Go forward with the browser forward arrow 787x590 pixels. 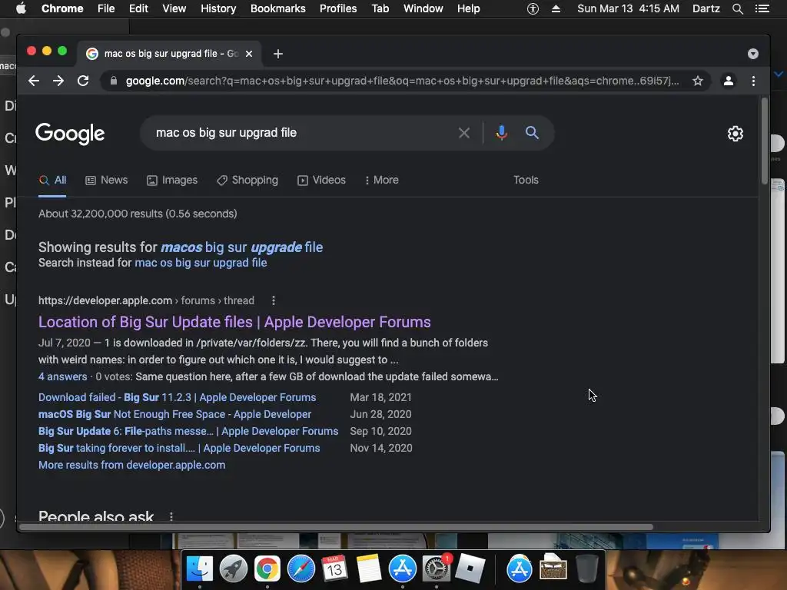pos(58,81)
